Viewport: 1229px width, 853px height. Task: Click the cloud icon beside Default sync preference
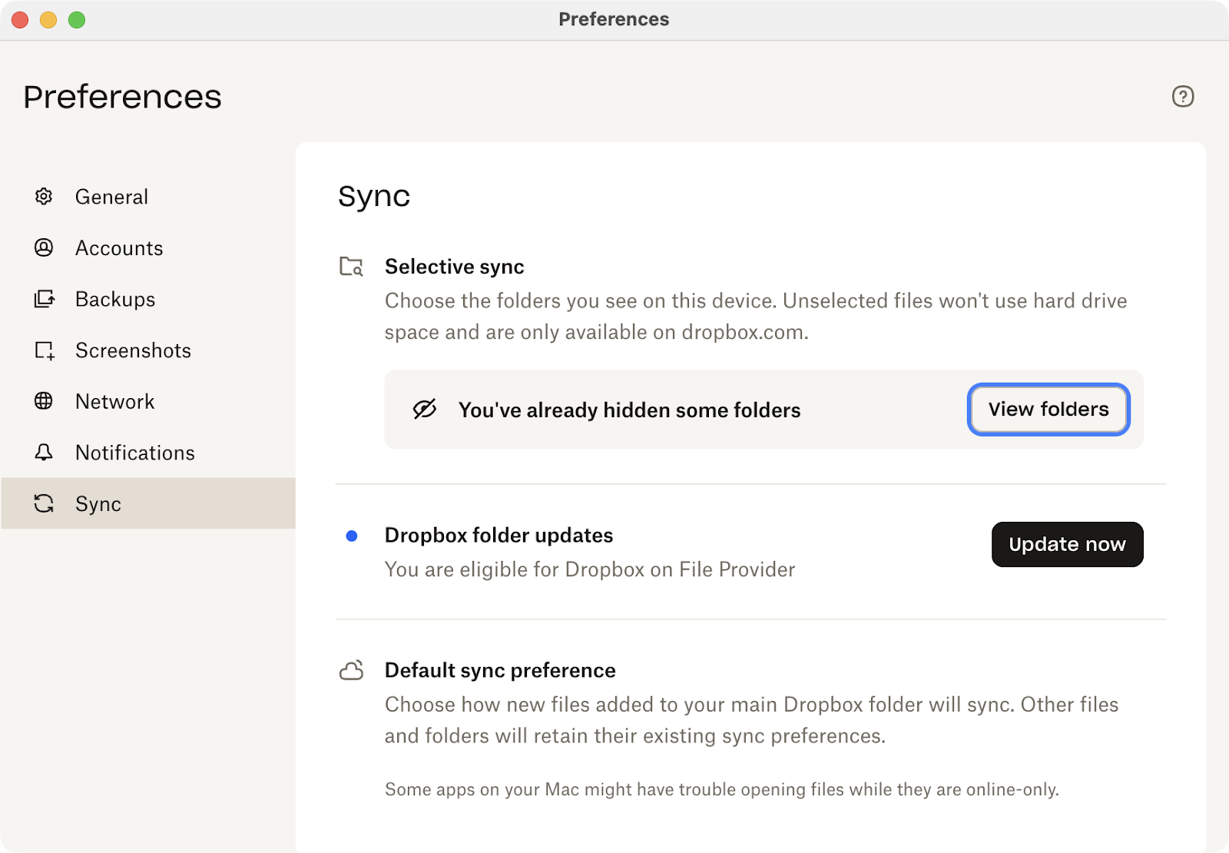(352, 670)
